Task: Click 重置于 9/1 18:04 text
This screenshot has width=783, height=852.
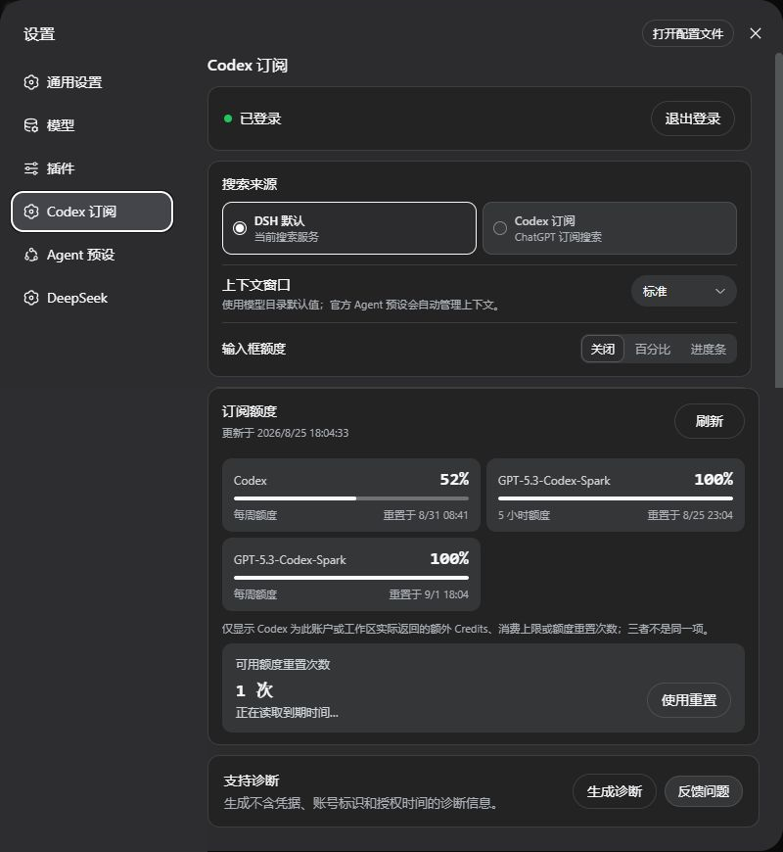Action: coord(429,594)
